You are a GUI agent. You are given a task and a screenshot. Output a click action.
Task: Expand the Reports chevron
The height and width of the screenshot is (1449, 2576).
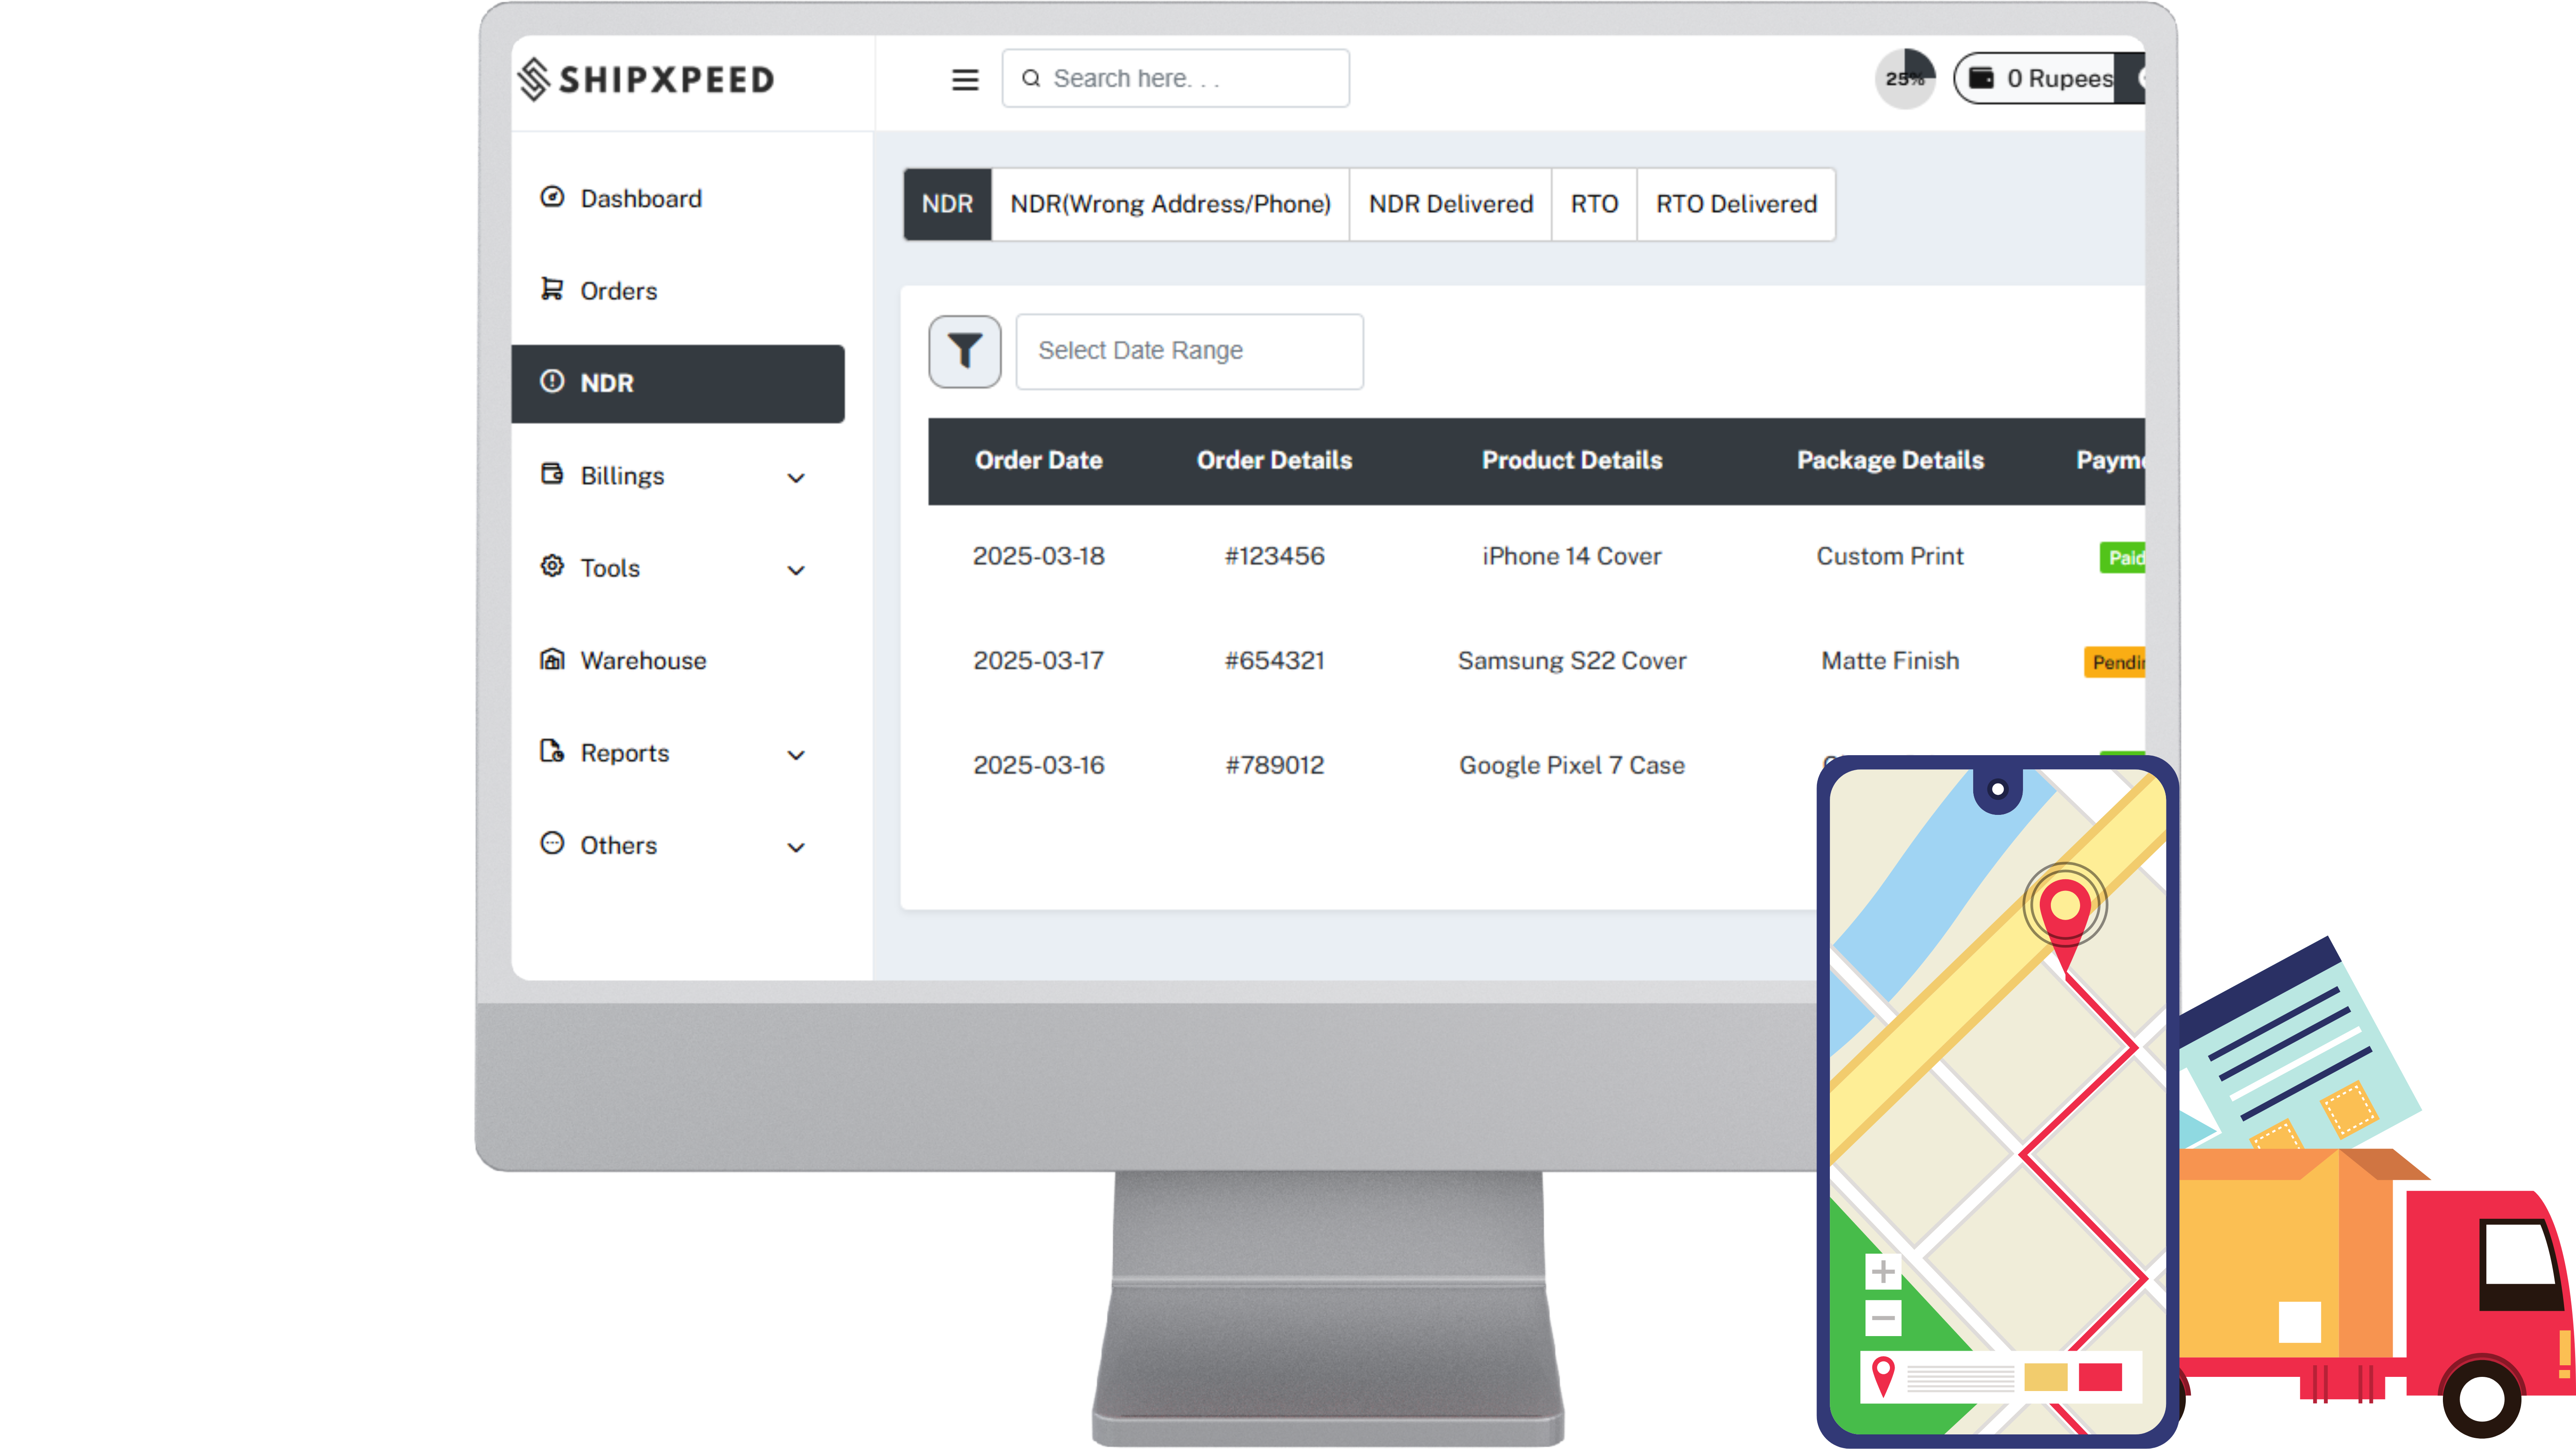pos(796,755)
